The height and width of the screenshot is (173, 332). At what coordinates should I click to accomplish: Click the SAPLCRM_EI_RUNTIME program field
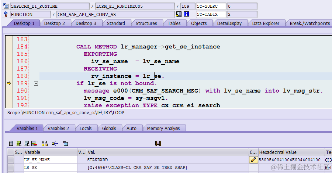click(50, 6)
